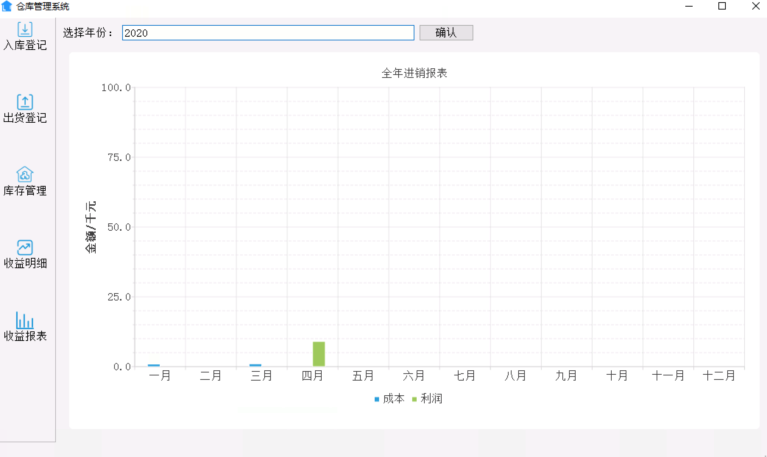
Task: Select the 收益报表 bar-chart report icon
Action: point(25,320)
